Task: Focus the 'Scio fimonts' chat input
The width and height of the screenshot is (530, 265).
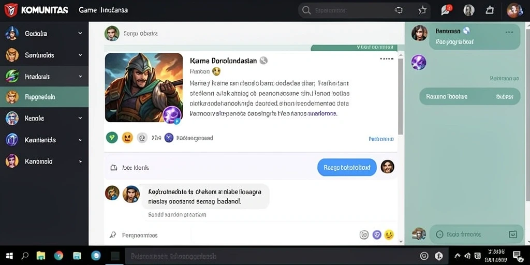Action: [476, 234]
